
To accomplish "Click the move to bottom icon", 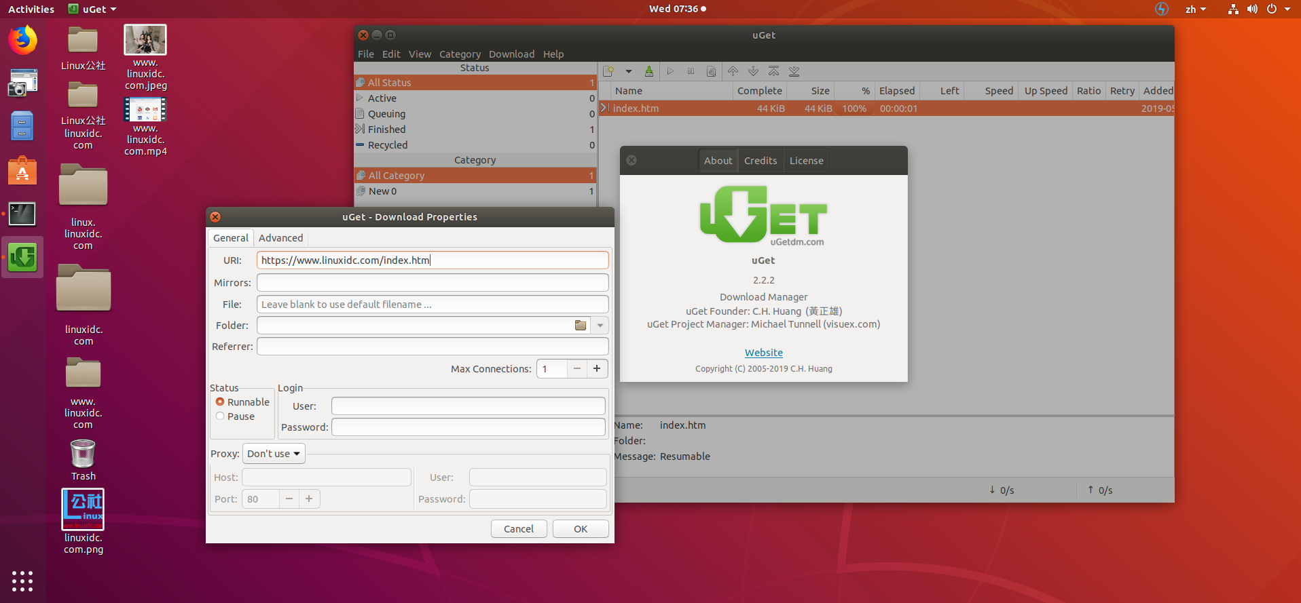I will point(794,71).
